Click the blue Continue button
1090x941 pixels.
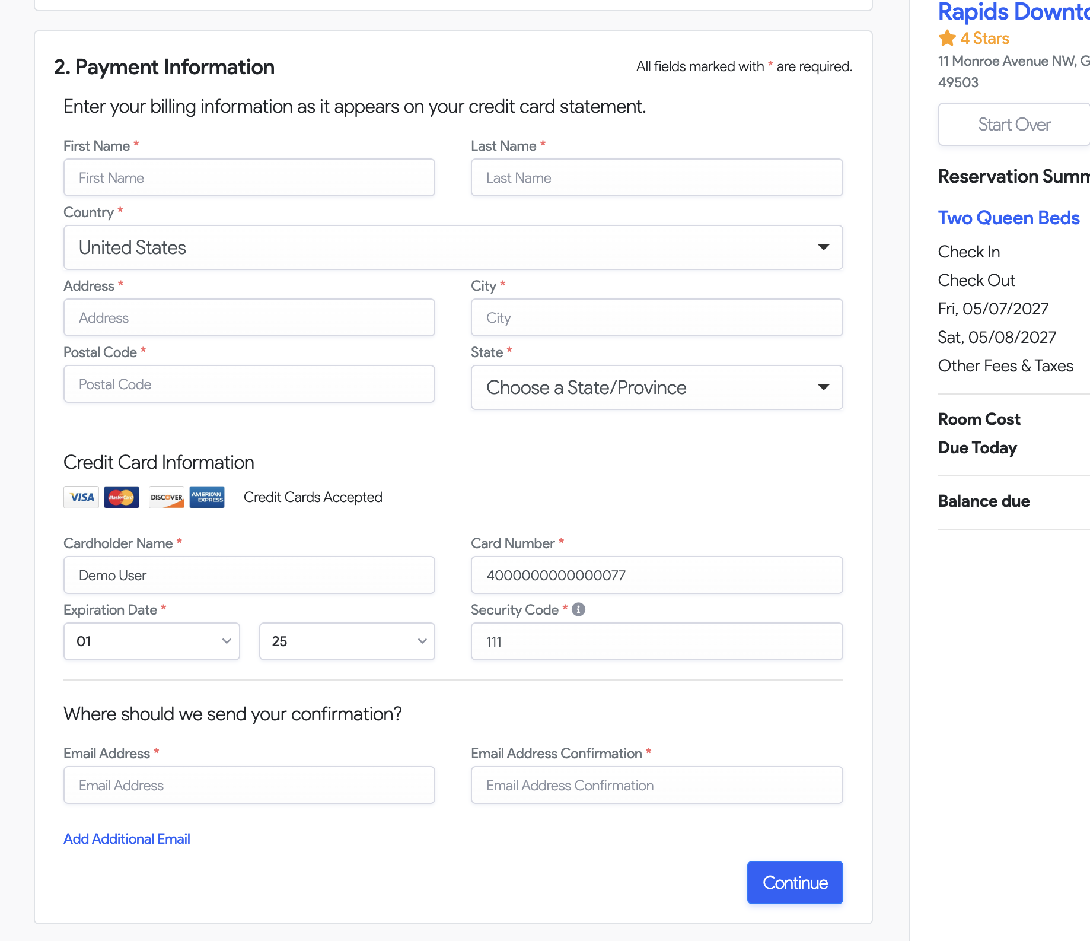tap(795, 883)
